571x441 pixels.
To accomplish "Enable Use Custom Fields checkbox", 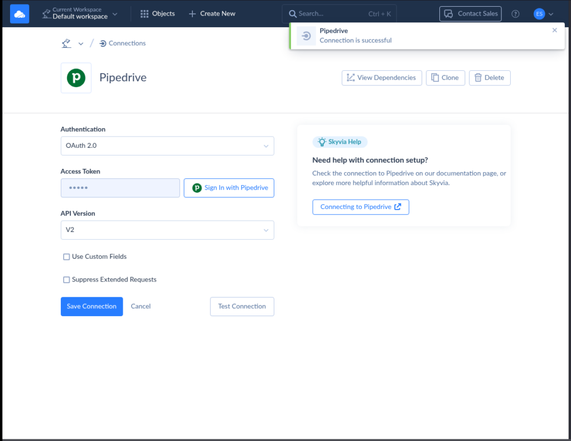I will pos(66,256).
